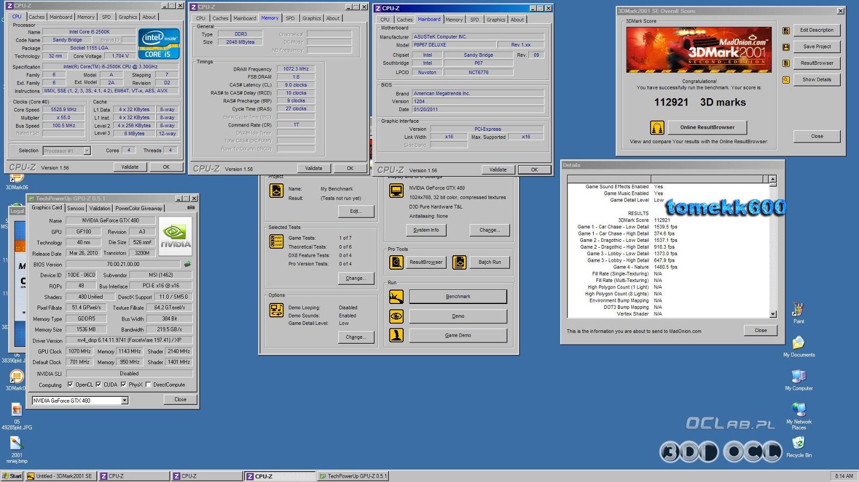The image size is (859, 482).
Task: Click the Batch Run button
Action: click(x=490, y=262)
